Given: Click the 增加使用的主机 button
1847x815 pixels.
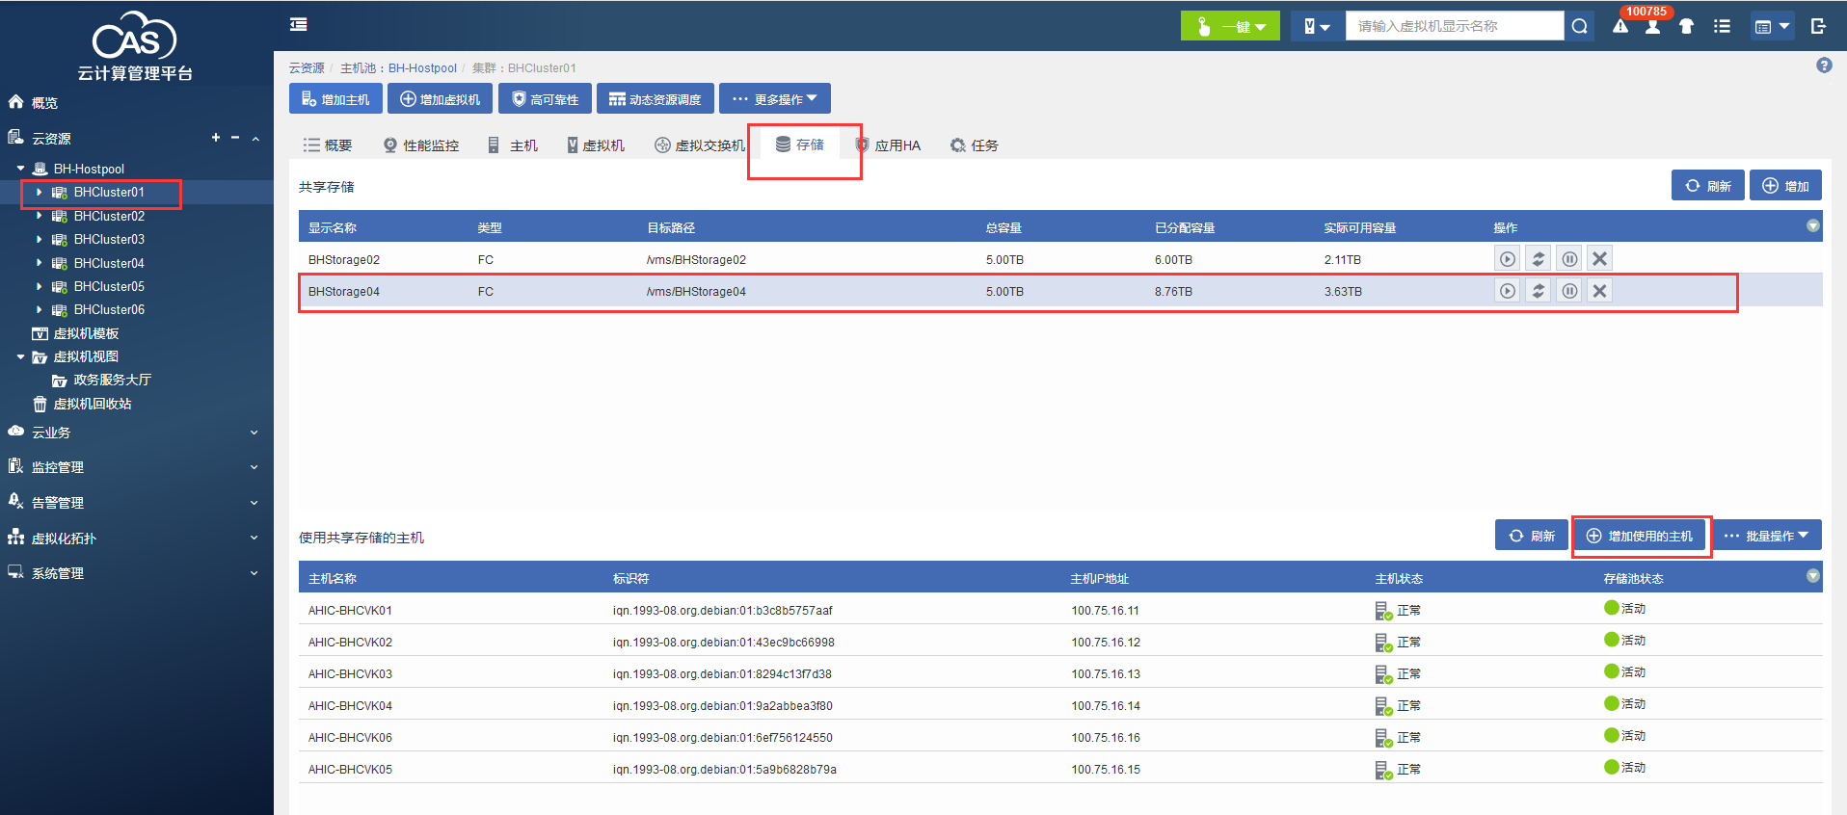Looking at the screenshot, I should click(x=1640, y=536).
